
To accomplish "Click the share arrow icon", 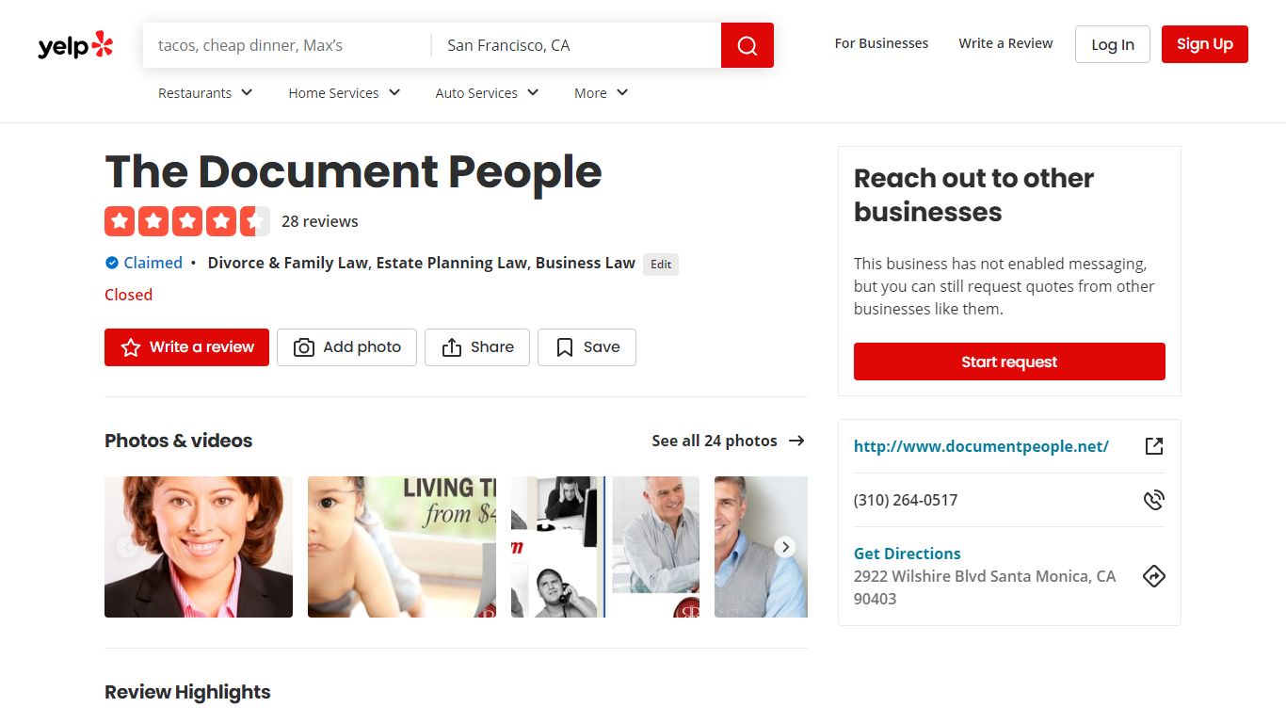I will (x=452, y=347).
